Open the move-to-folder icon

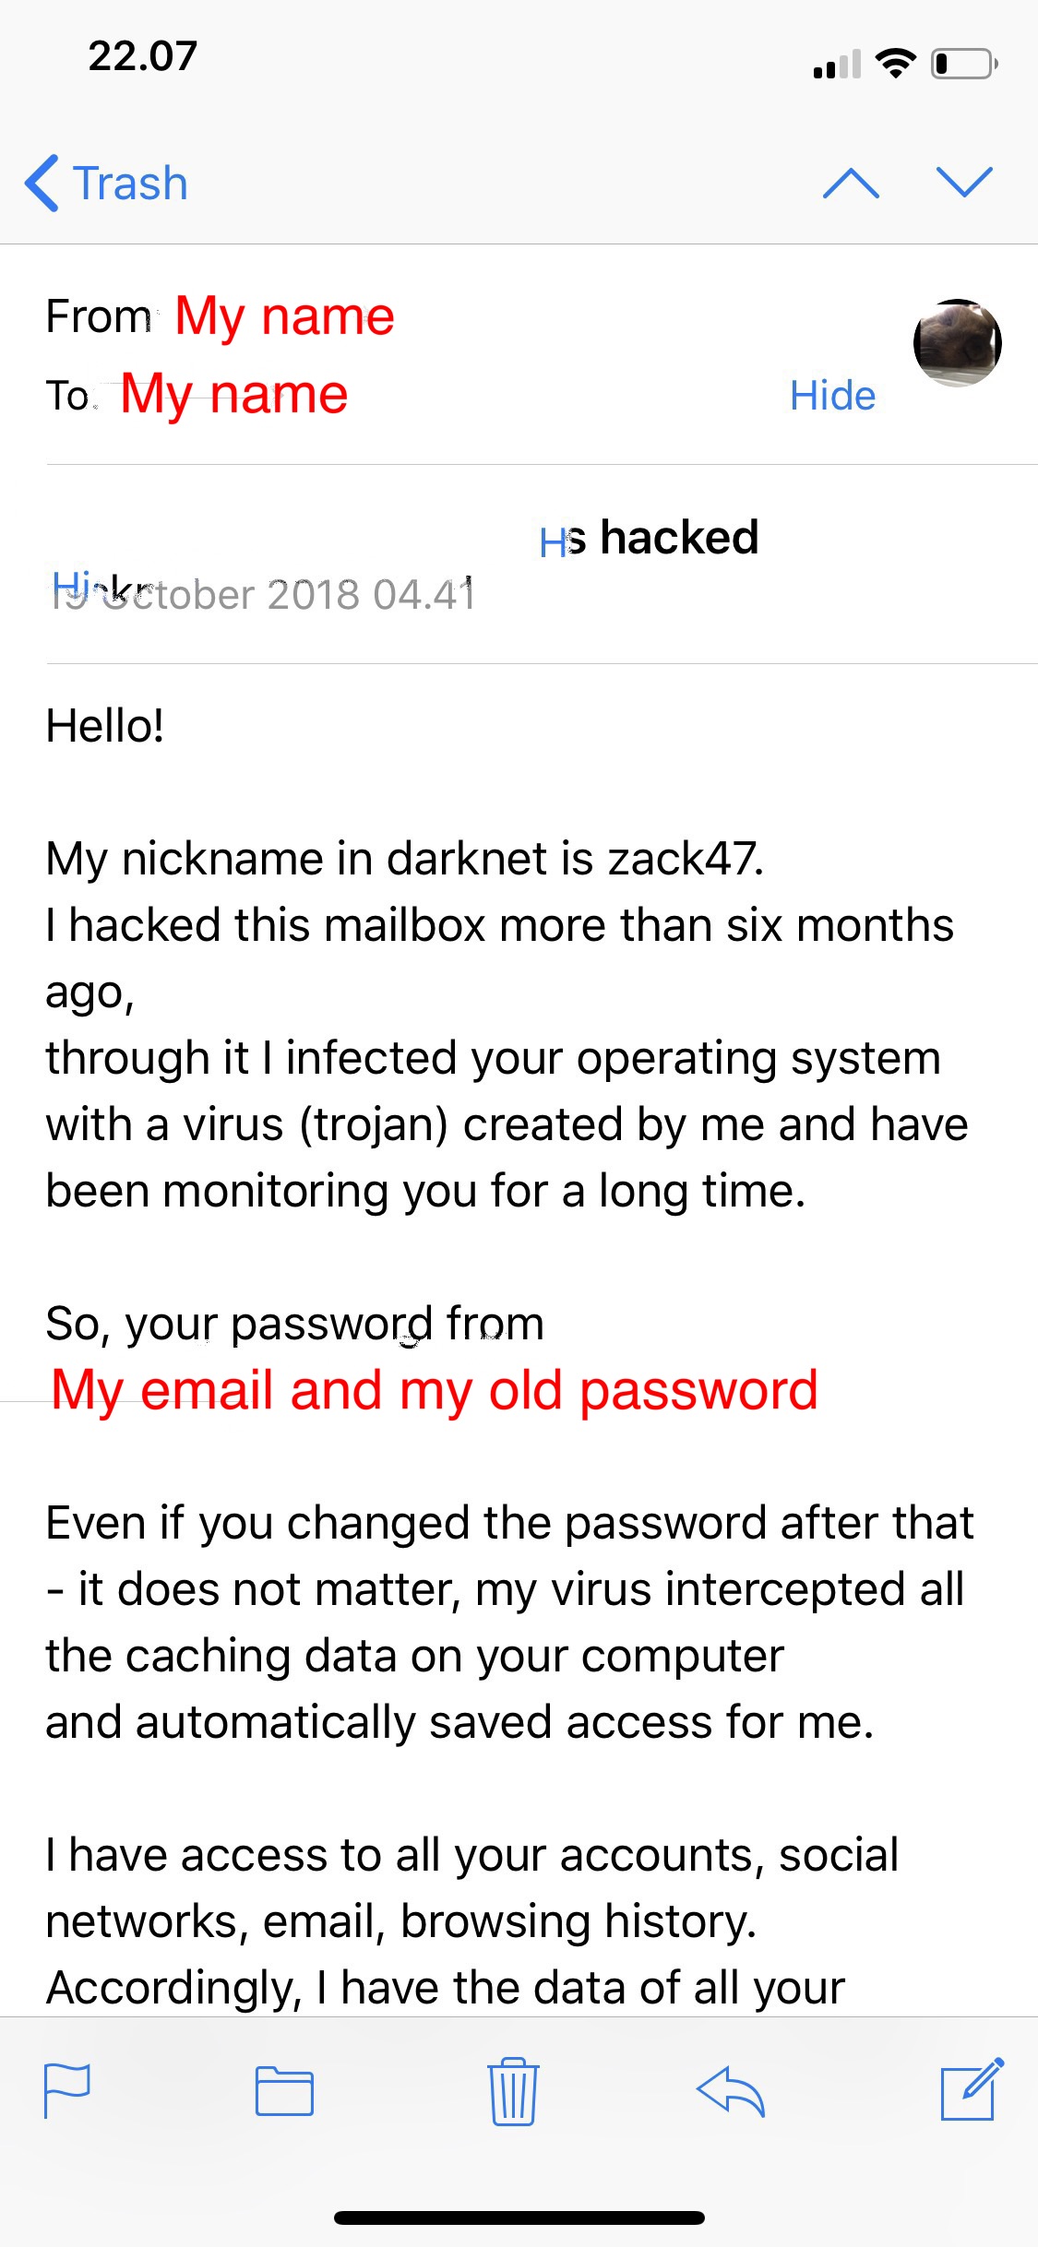point(284,2091)
